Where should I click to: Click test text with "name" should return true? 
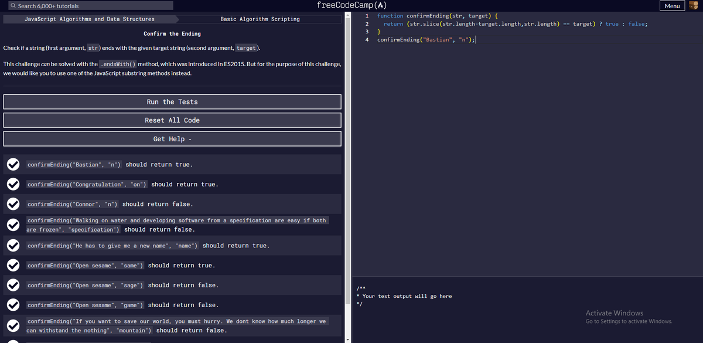click(148, 246)
